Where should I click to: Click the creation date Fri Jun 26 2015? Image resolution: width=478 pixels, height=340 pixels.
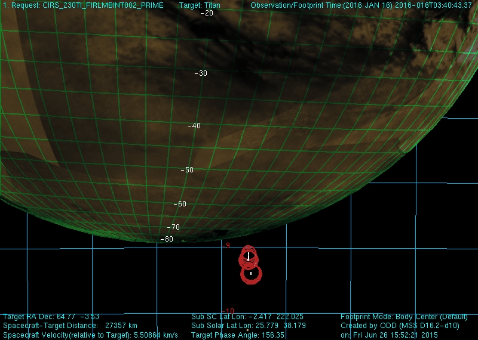pyautogui.click(x=396, y=335)
